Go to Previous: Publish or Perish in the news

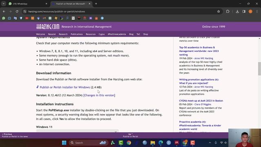(x=15, y=135)
